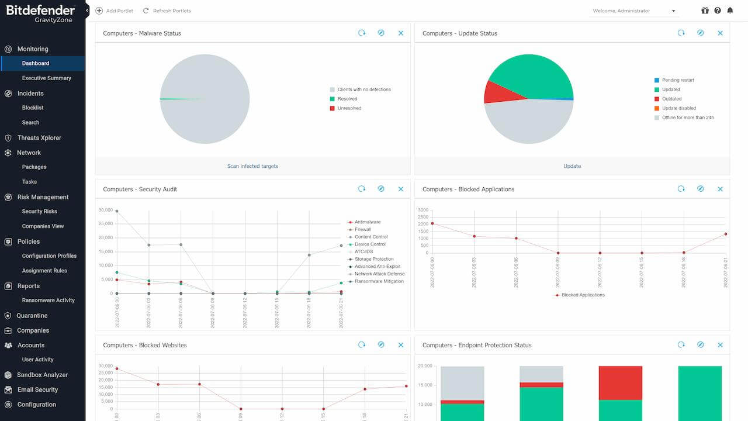The image size is (748, 421).
Task: Remove the Blocked Websites portlet
Action: coord(401,345)
